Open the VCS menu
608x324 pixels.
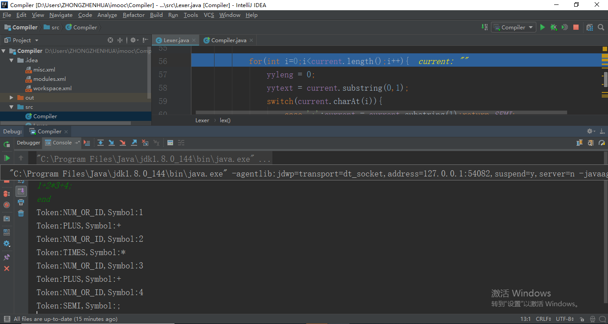click(x=209, y=15)
